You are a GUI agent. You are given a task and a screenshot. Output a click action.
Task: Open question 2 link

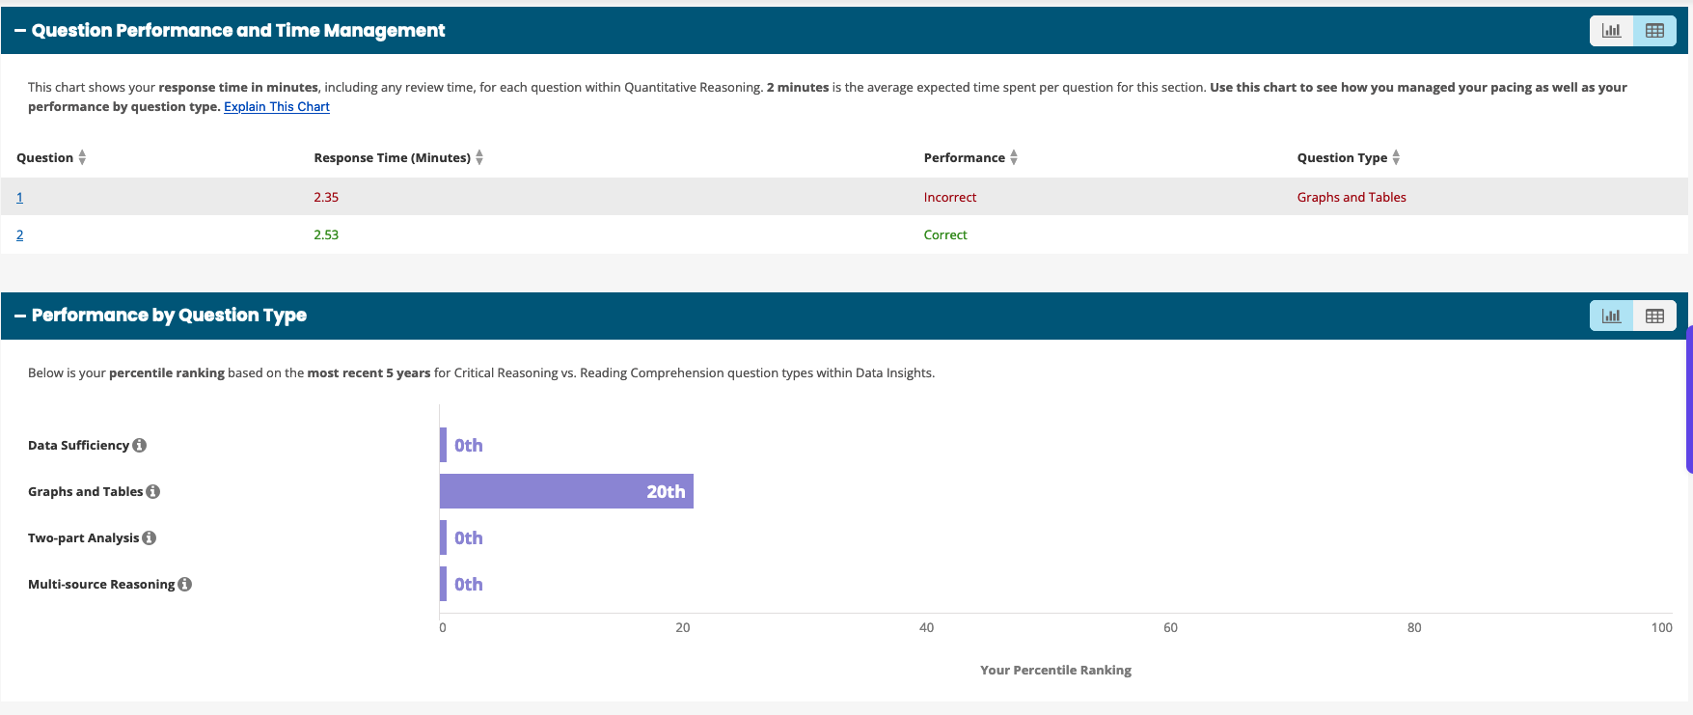tap(19, 234)
